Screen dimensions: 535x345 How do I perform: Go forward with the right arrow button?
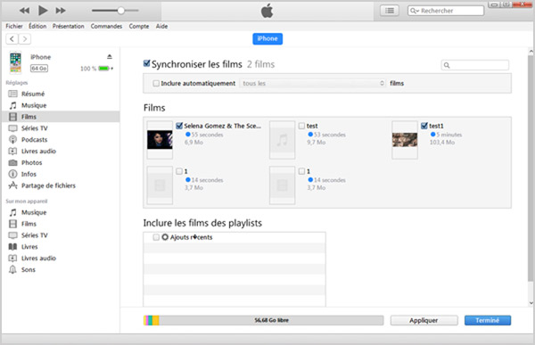click(25, 39)
